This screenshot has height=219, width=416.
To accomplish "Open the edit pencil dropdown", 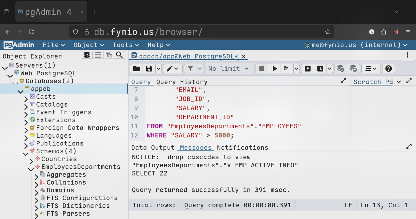I will [x=173, y=69].
